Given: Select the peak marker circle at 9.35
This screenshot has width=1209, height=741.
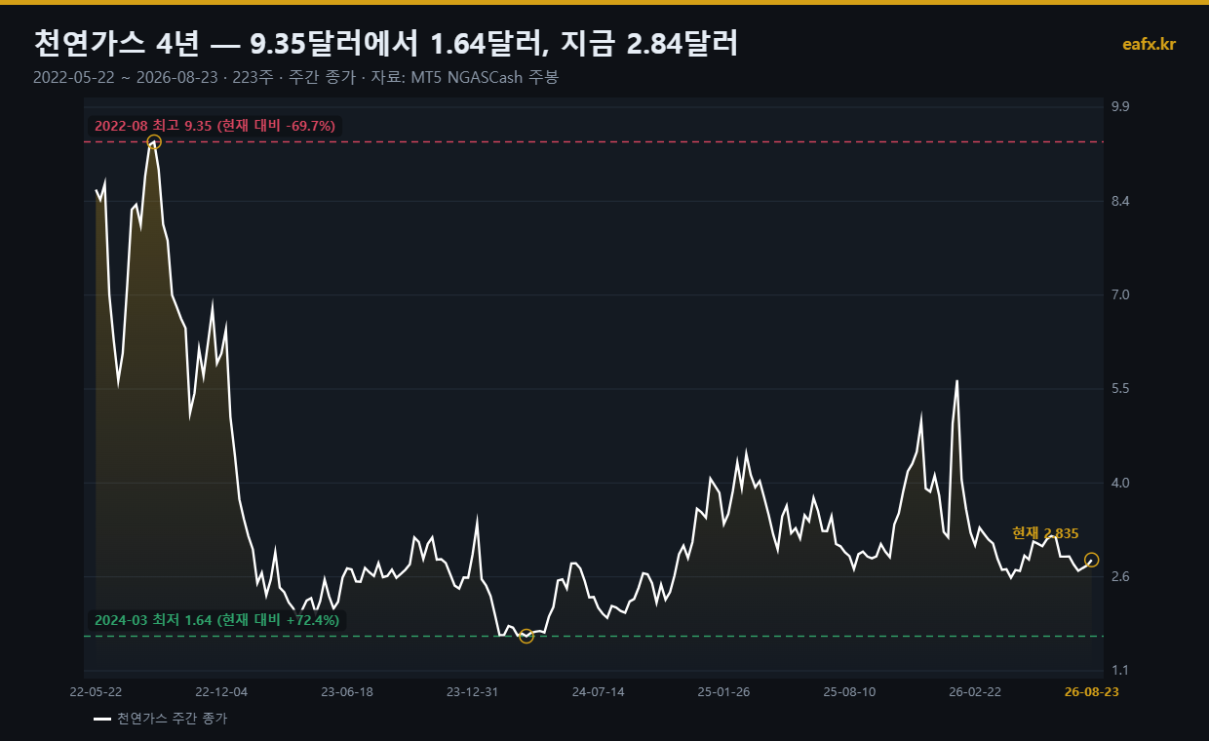Looking at the screenshot, I should point(153,142).
